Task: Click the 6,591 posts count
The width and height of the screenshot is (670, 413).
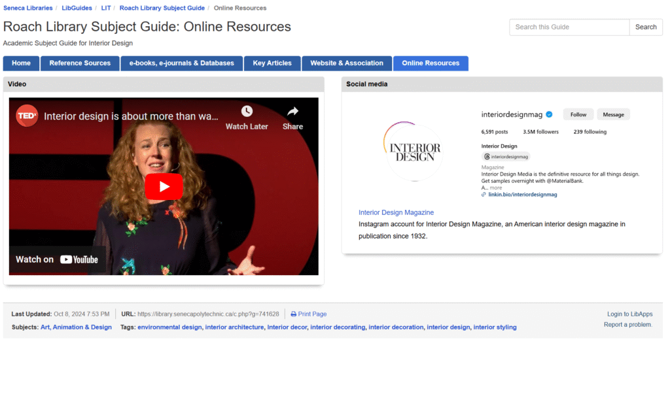Action: click(495, 132)
